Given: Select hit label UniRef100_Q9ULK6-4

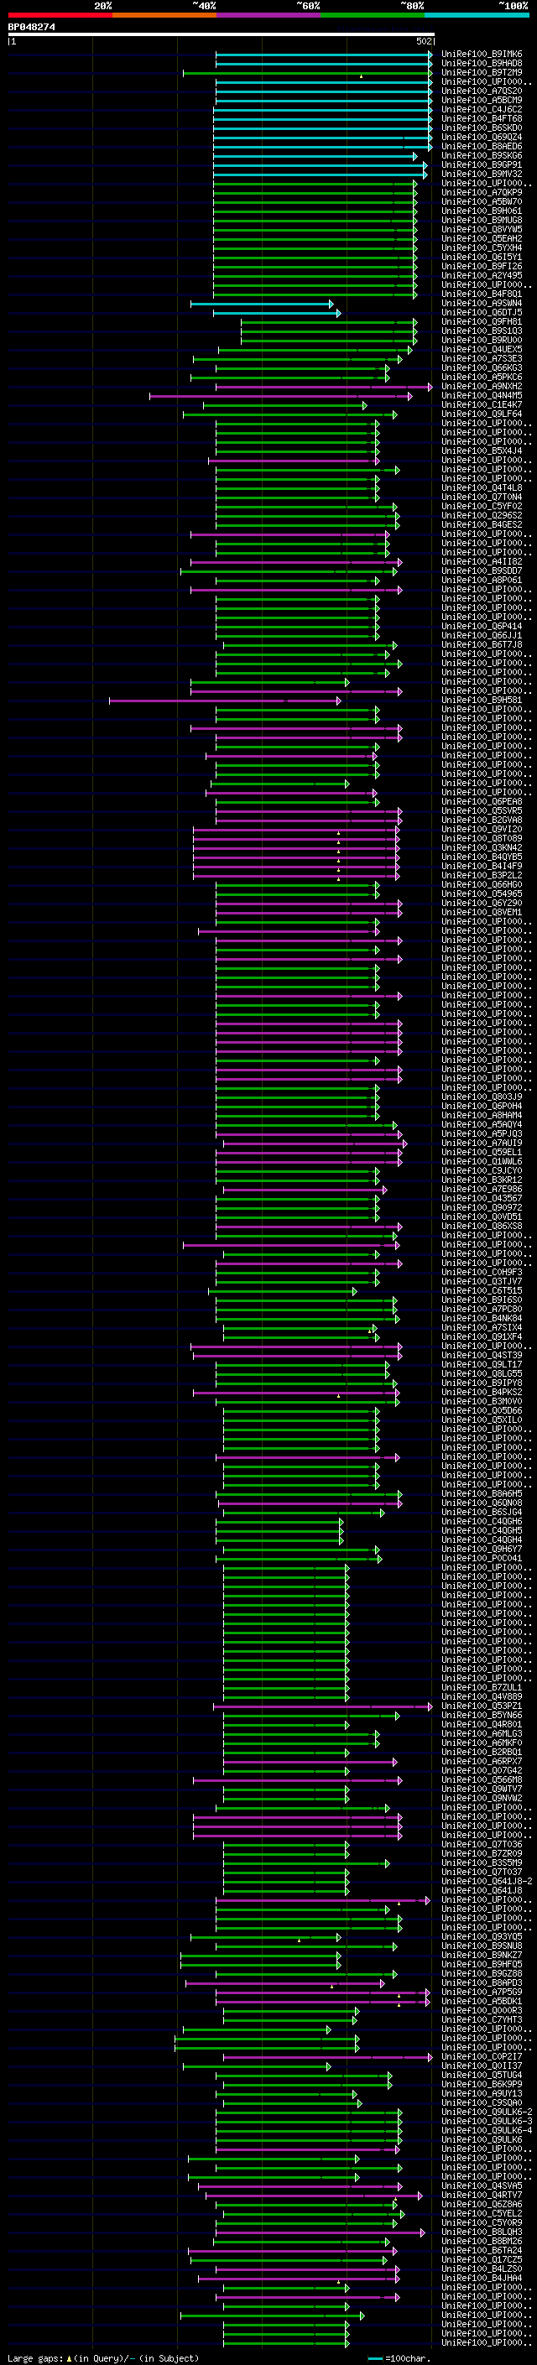Looking at the screenshot, I should [x=487, y=2130].
